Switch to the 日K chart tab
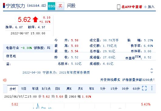Viewport: 161px width, 111px height. click(x=58, y=88)
